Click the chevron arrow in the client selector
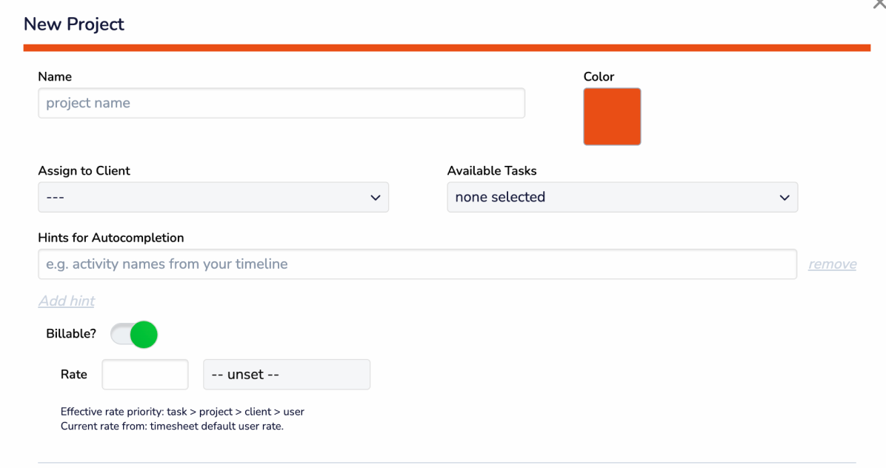Screen dimensions: 886x468 [x=375, y=198]
